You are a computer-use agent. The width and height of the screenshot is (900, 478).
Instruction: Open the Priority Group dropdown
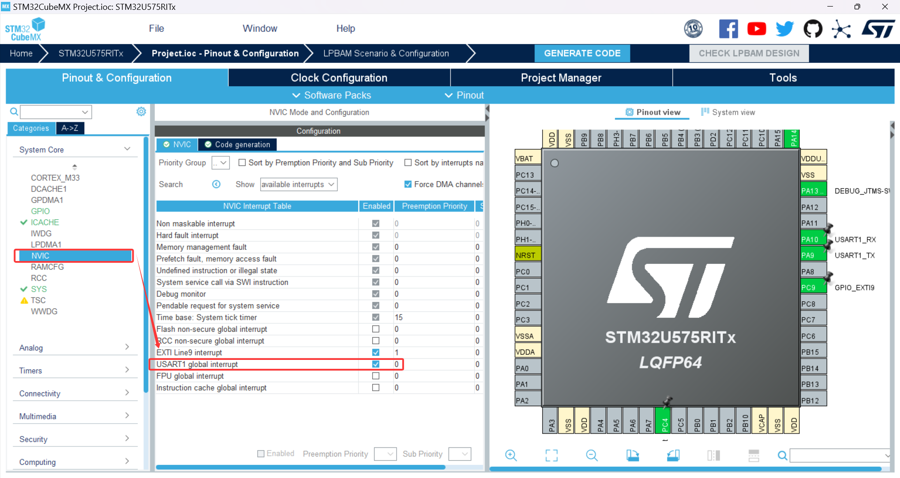pos(220,163)
